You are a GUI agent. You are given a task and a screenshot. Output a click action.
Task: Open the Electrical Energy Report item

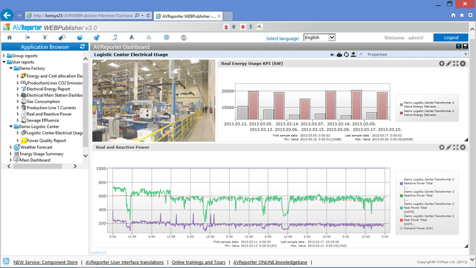pos(48,89)
